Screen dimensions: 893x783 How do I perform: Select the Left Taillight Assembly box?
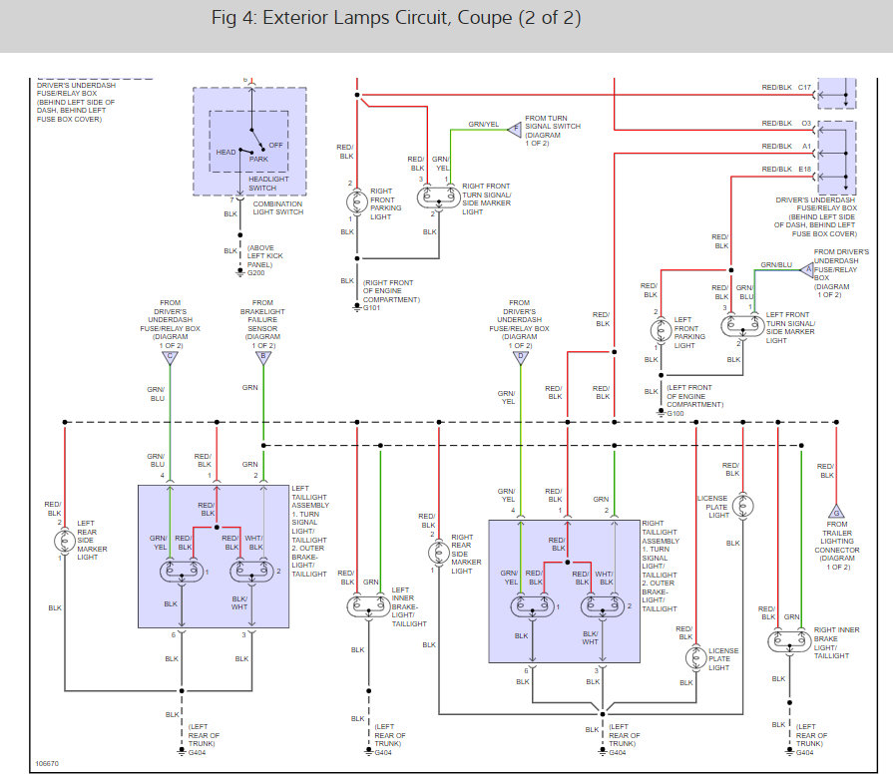pyautogui.click(x=214, y=557)
